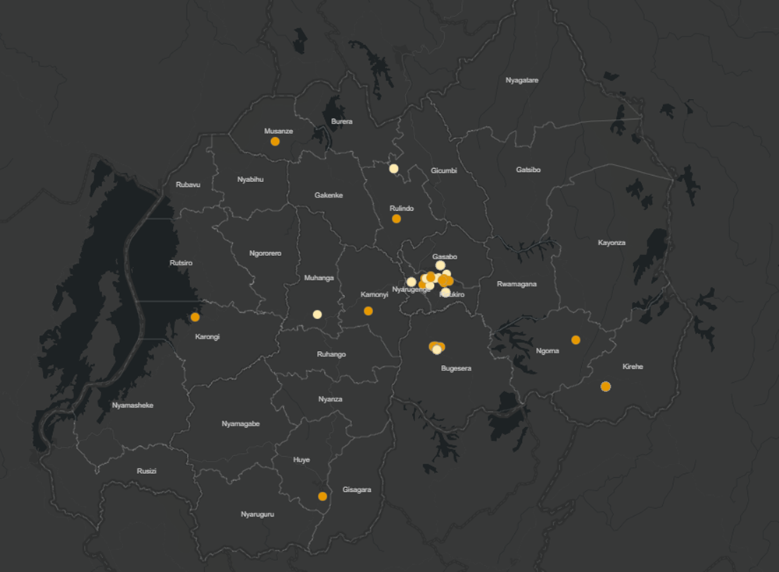Click the orange marker below Musanze label

click(x=275, y=142)
